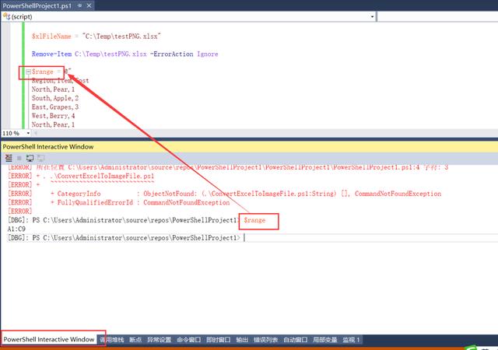Click the $xlFileName variable in code
Image resolution: width=498 pixels, height=350 pixels.
point(51,37)
